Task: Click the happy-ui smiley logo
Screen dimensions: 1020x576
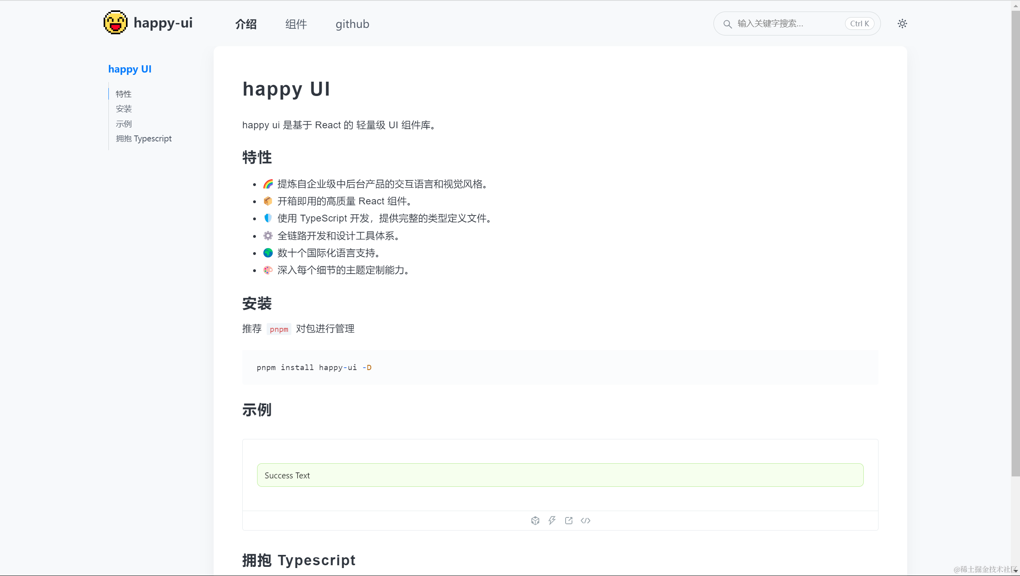Action: [x=115, y=22]
